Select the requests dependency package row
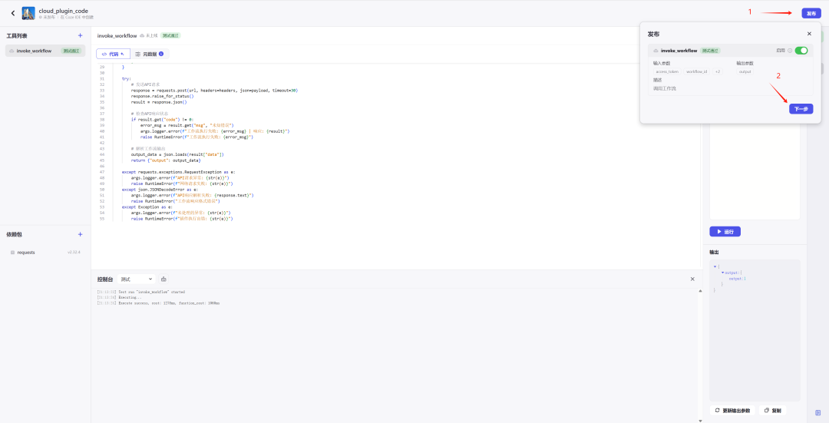Image resolution: width=829 pixels, height=423 pixels. click(45, 253)
